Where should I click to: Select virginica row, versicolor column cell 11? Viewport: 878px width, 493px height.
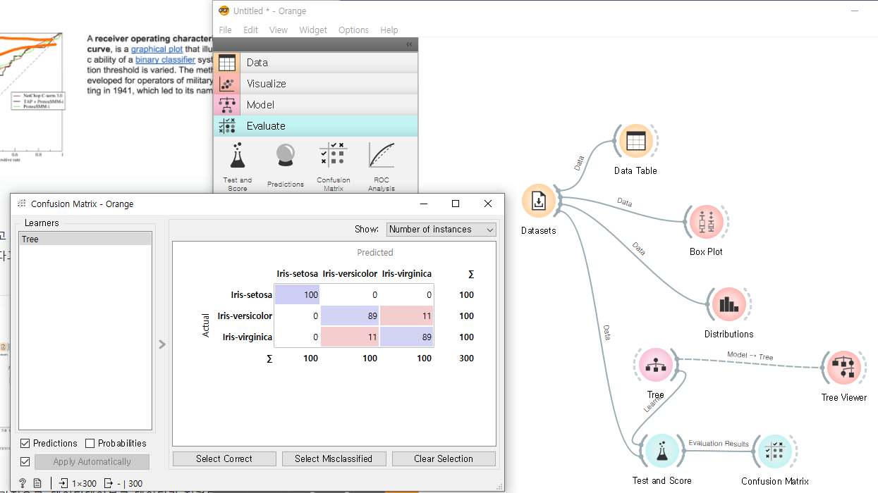[350, 337]
